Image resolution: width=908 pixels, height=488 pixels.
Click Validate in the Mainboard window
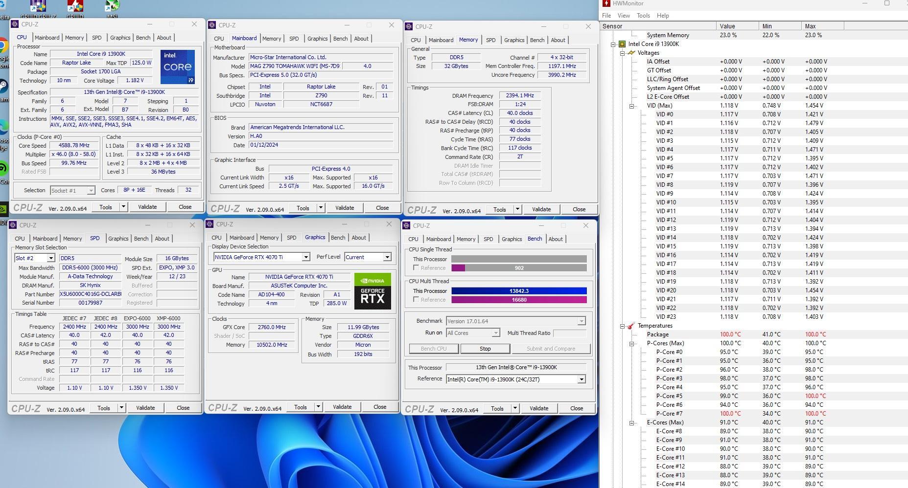(345, 208)
